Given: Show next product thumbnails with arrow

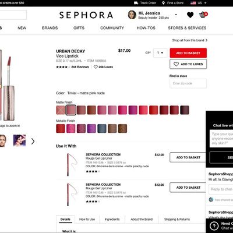Looking at the screenshot, I should [x=33, y=141].
